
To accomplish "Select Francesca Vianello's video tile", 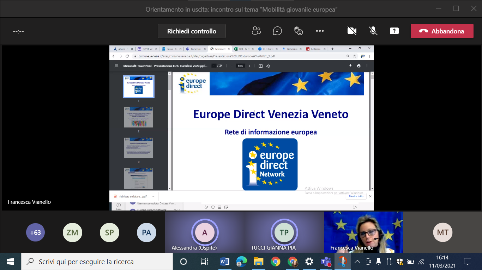I will click(363, 232).
